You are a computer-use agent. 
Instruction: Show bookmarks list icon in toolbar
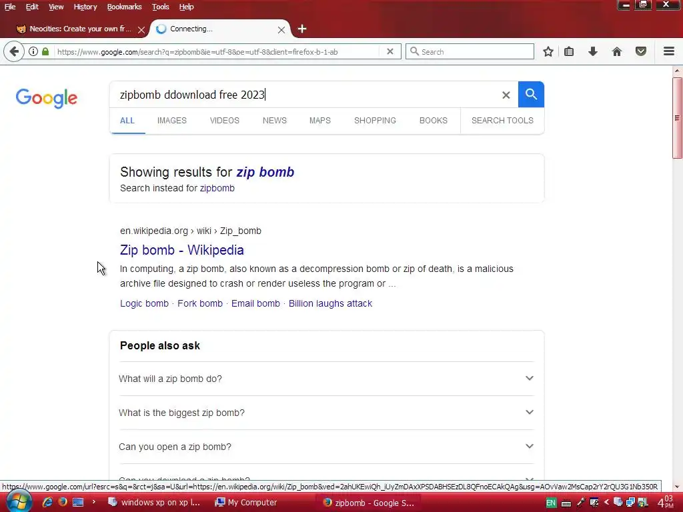coord(569,52)
